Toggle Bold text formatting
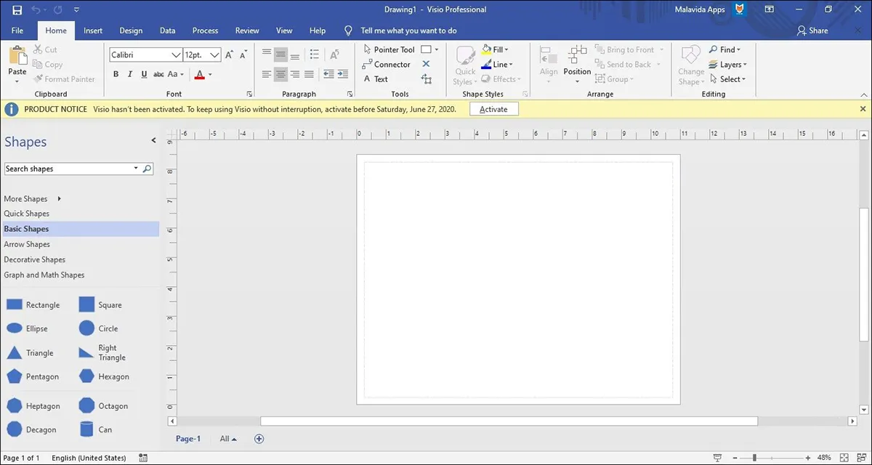 point(116,74)
